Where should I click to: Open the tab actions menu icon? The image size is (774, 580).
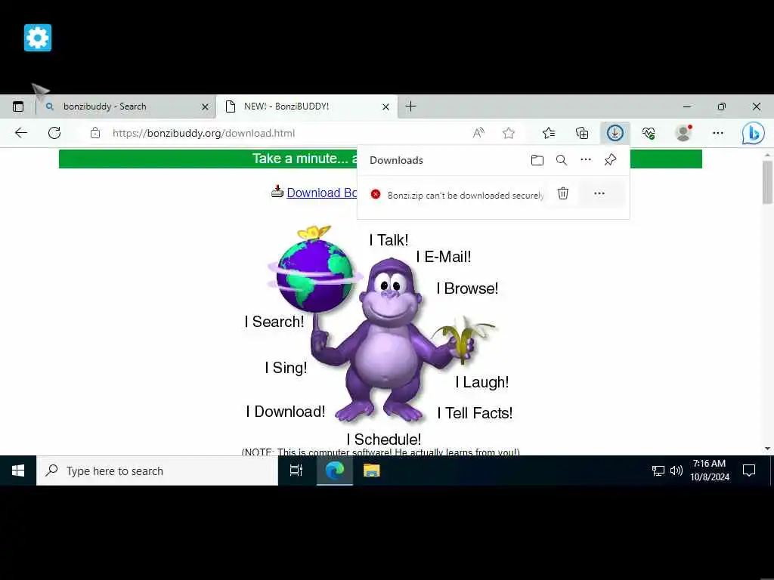click(x=18, y=106)
